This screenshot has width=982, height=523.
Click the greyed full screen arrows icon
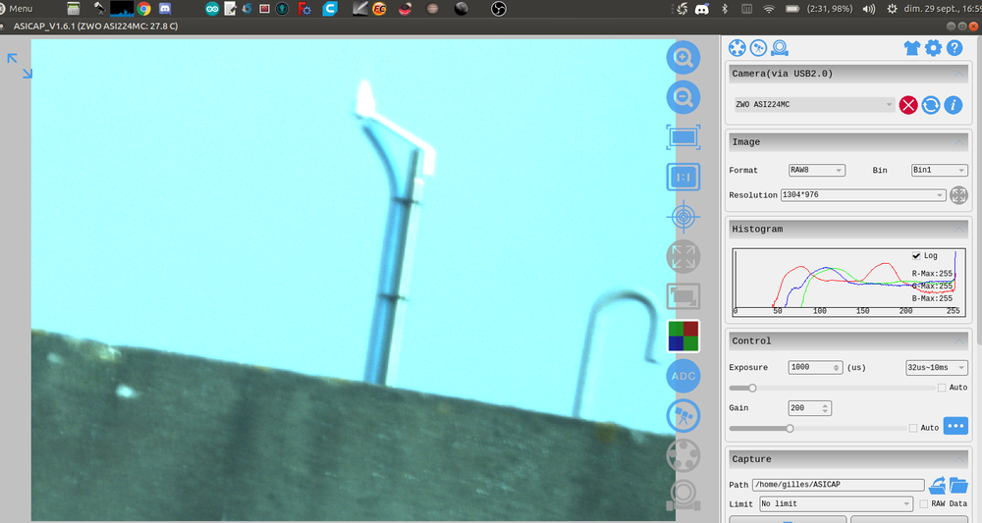pos(682,256)
